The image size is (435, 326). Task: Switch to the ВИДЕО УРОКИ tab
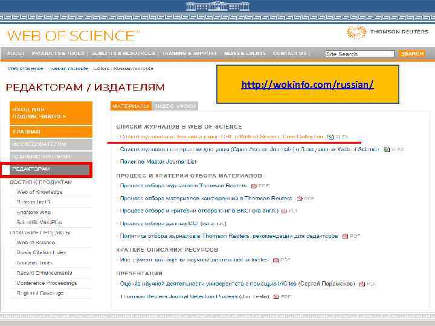[x=175, y=106]
